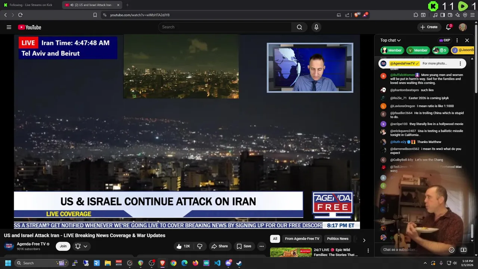Open the YouTube hamburger guide menu

(x=9, y=27)
